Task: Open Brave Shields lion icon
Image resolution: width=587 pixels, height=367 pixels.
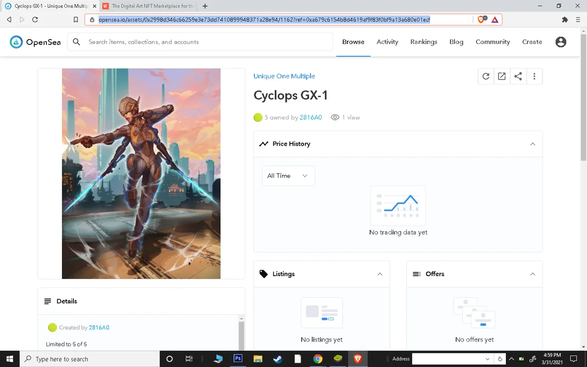Action: click(482, 19)
